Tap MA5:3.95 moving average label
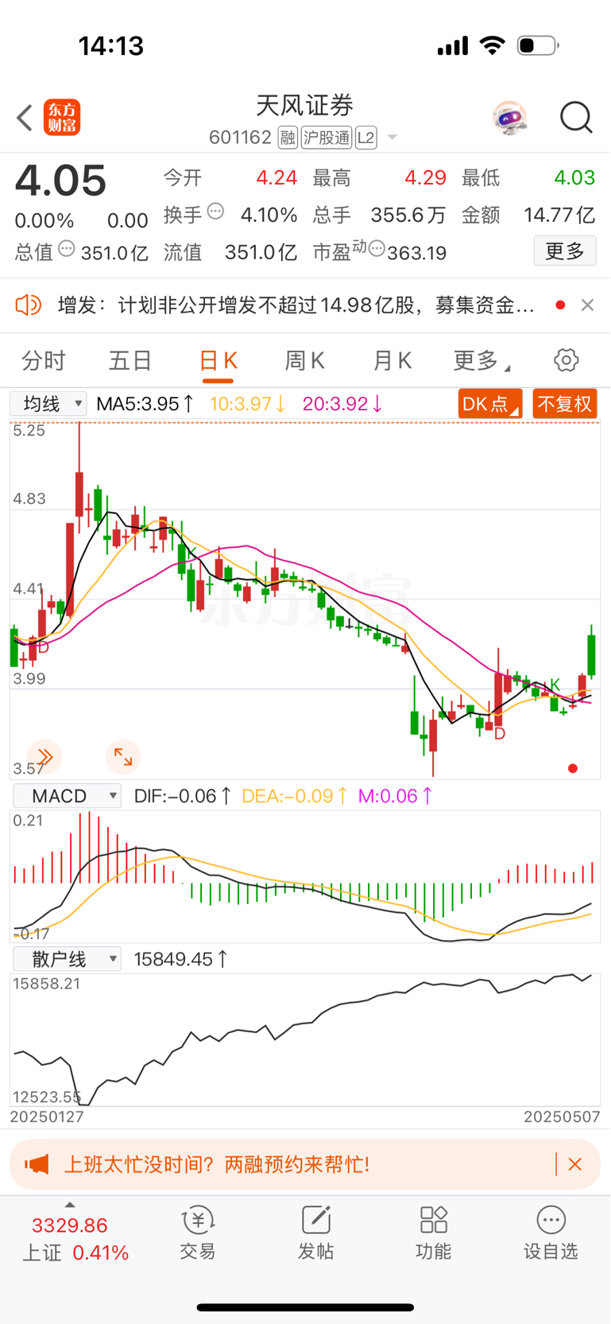 pyautogui.click(x=145, y=404)
